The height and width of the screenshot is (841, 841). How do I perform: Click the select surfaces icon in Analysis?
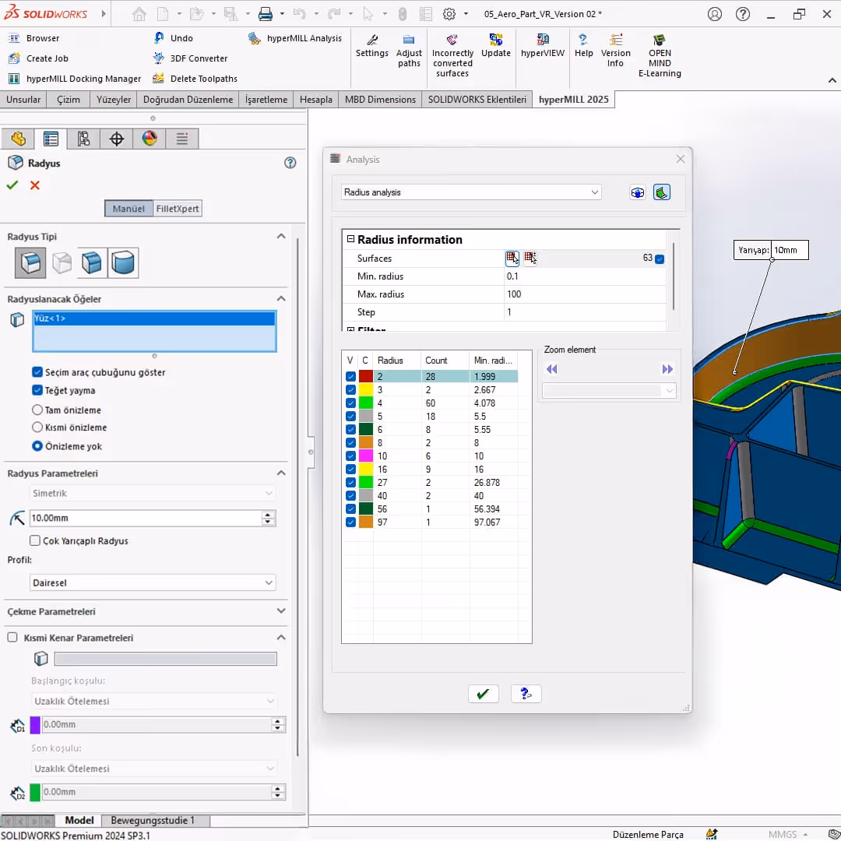[x=512, y=258]
